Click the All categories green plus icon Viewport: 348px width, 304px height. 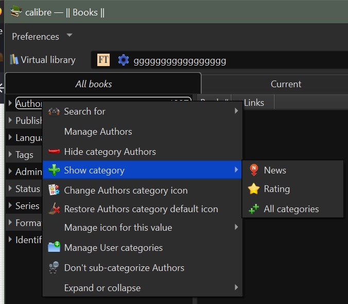[x=253, y=209]
